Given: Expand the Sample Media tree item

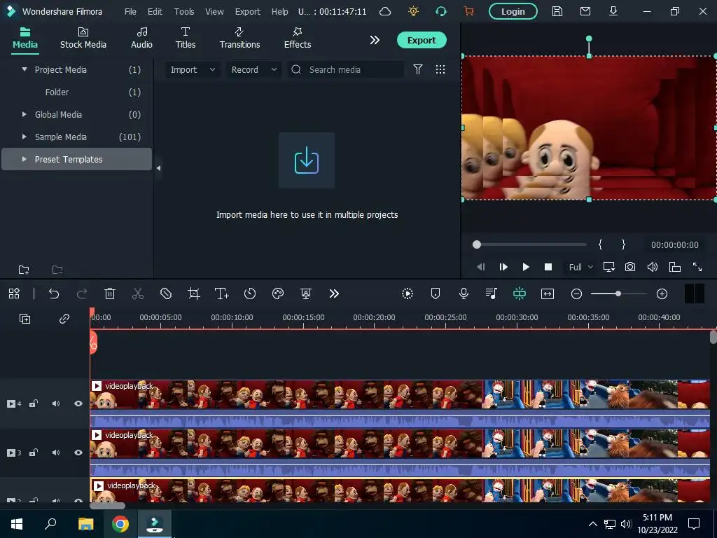Looking at the screenshot, I should [x=25, y=137].
